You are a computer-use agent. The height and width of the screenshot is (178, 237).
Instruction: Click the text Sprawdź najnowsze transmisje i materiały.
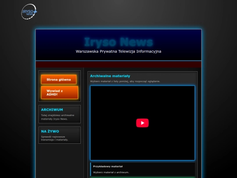[x=54, y=138]
